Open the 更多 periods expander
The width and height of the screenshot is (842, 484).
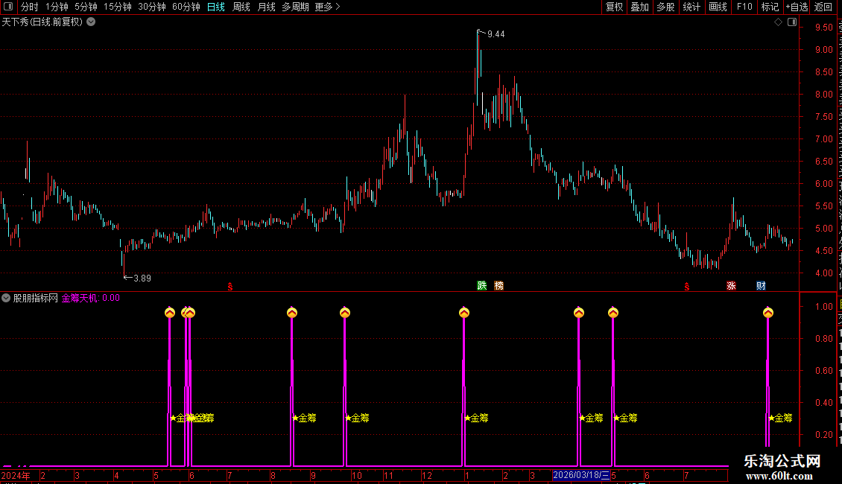[x=327, y=7]
